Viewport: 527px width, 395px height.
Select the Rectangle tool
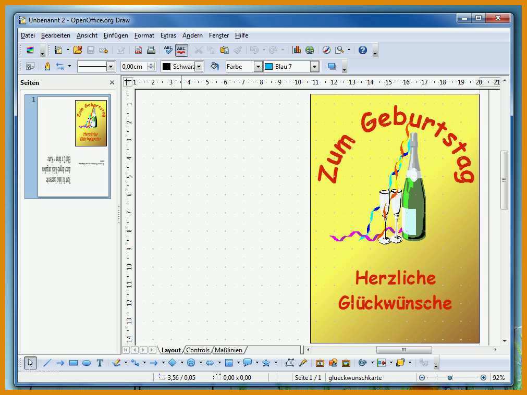(x=73, y=363)
